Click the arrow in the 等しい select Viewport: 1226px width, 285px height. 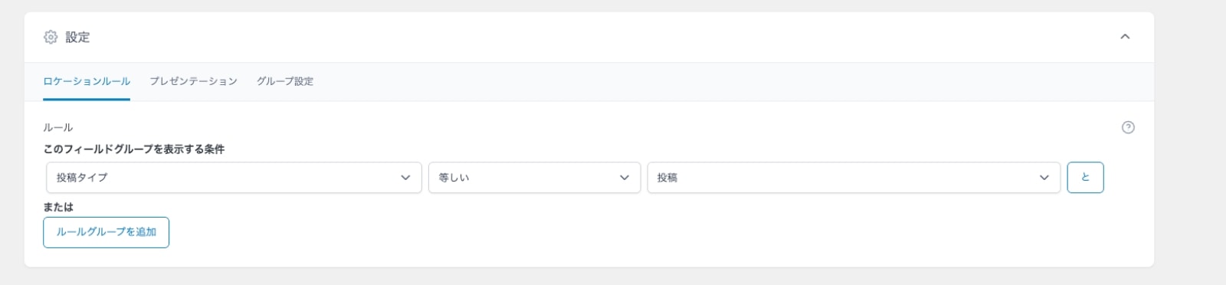click(x=624, y=178)
